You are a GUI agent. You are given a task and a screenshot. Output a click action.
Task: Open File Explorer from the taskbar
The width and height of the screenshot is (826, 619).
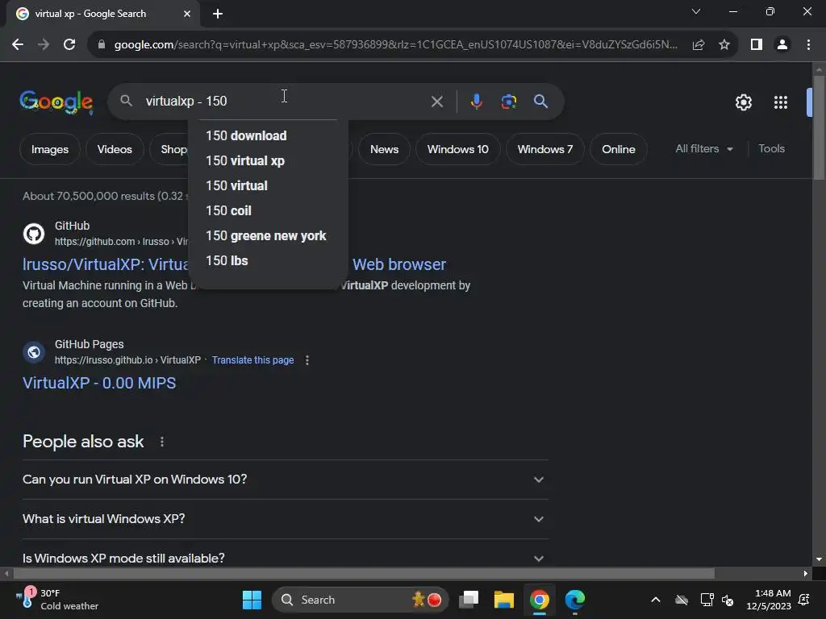pos(503,600)
